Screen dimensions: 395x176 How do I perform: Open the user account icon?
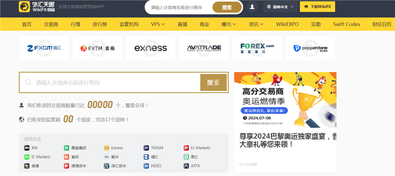[x=252, y=6]
